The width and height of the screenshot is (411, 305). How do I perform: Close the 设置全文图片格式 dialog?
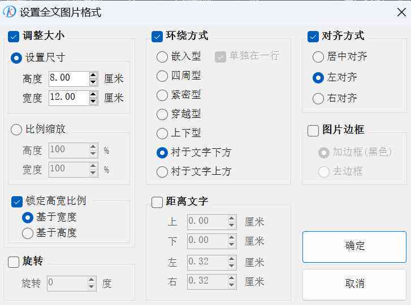(x=401, y=12)
